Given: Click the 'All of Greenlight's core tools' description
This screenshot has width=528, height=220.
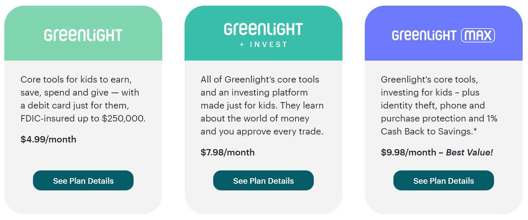Looking at the screenshot, I should click(262, 105).
